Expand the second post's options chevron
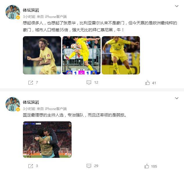The height and width of the screenshot is (170, 184). (176, 98)
